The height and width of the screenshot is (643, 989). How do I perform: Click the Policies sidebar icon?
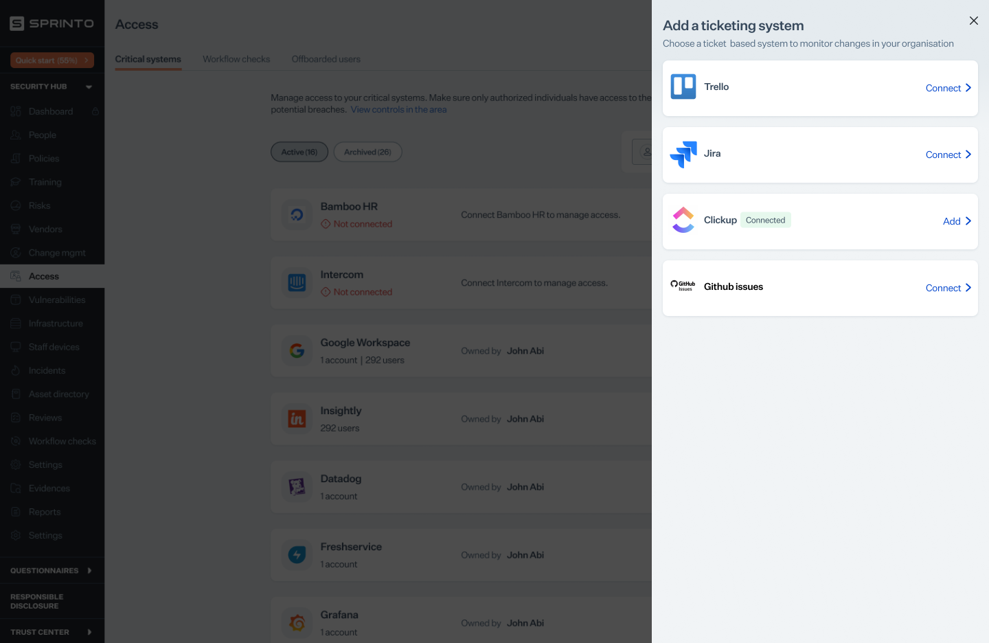pyautogui.click(x=16, y=159)
